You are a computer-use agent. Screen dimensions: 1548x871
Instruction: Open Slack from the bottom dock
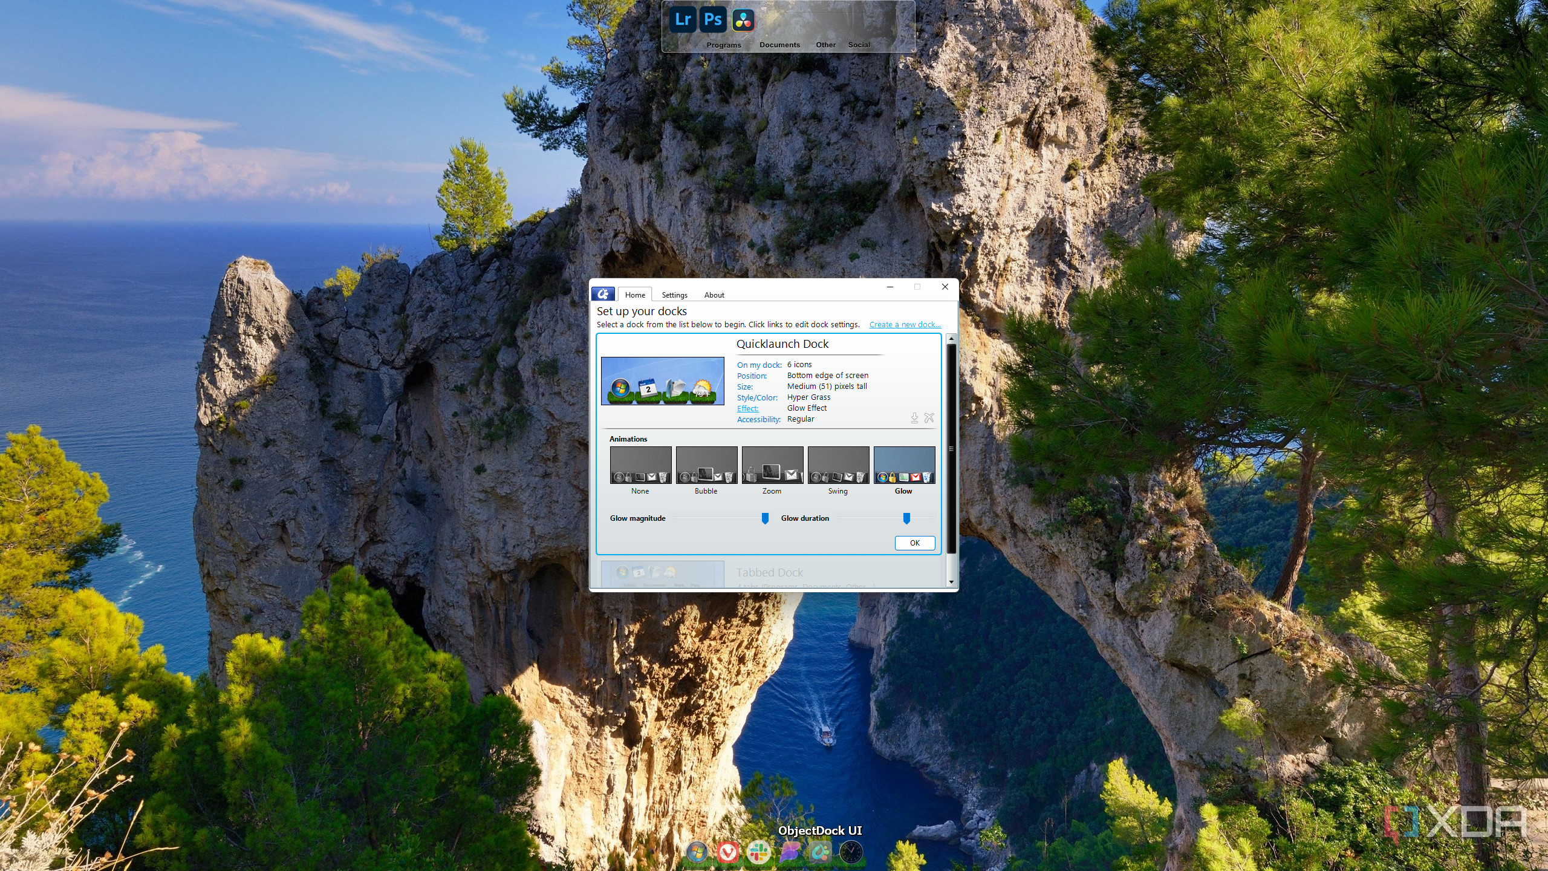click(x=758, y=852)
